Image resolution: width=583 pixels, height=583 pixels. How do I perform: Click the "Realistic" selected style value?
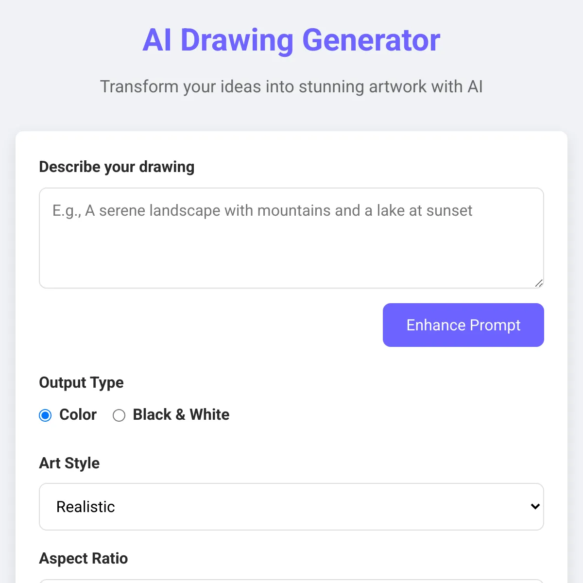pos(86,507)
